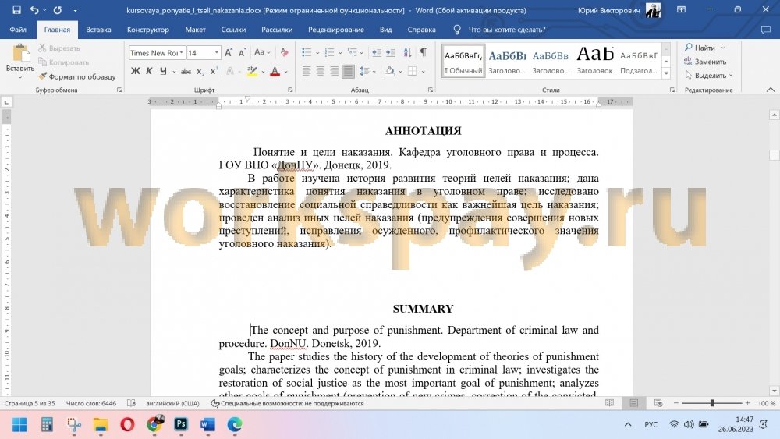Open the Выделить selection menu

[x=708, y=76]
